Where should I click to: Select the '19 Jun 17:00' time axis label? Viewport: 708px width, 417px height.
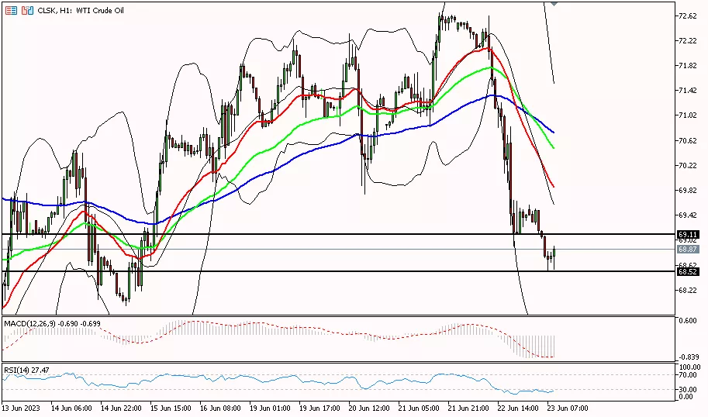coord(319,408)
